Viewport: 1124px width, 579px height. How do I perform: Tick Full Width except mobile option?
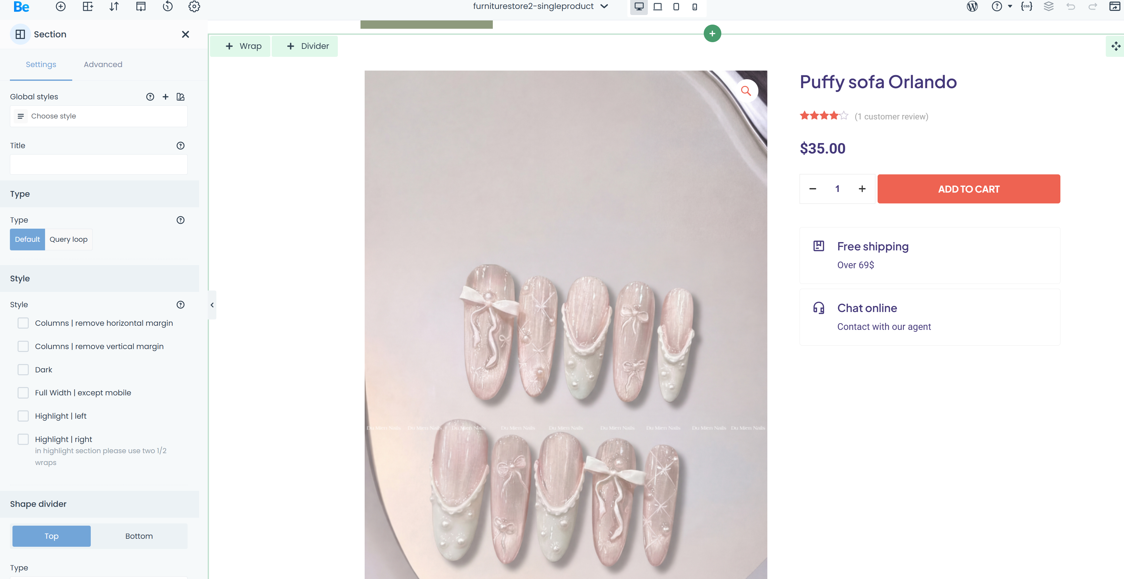pyautogui.click(x=23, y=393)
